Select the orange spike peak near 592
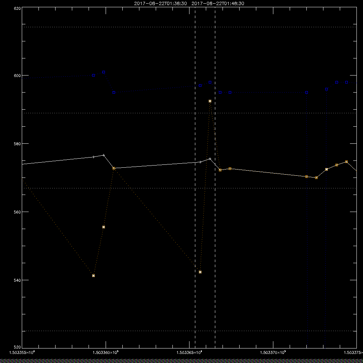Viewport: 363px width, 363px height. (x=210, y=101)
